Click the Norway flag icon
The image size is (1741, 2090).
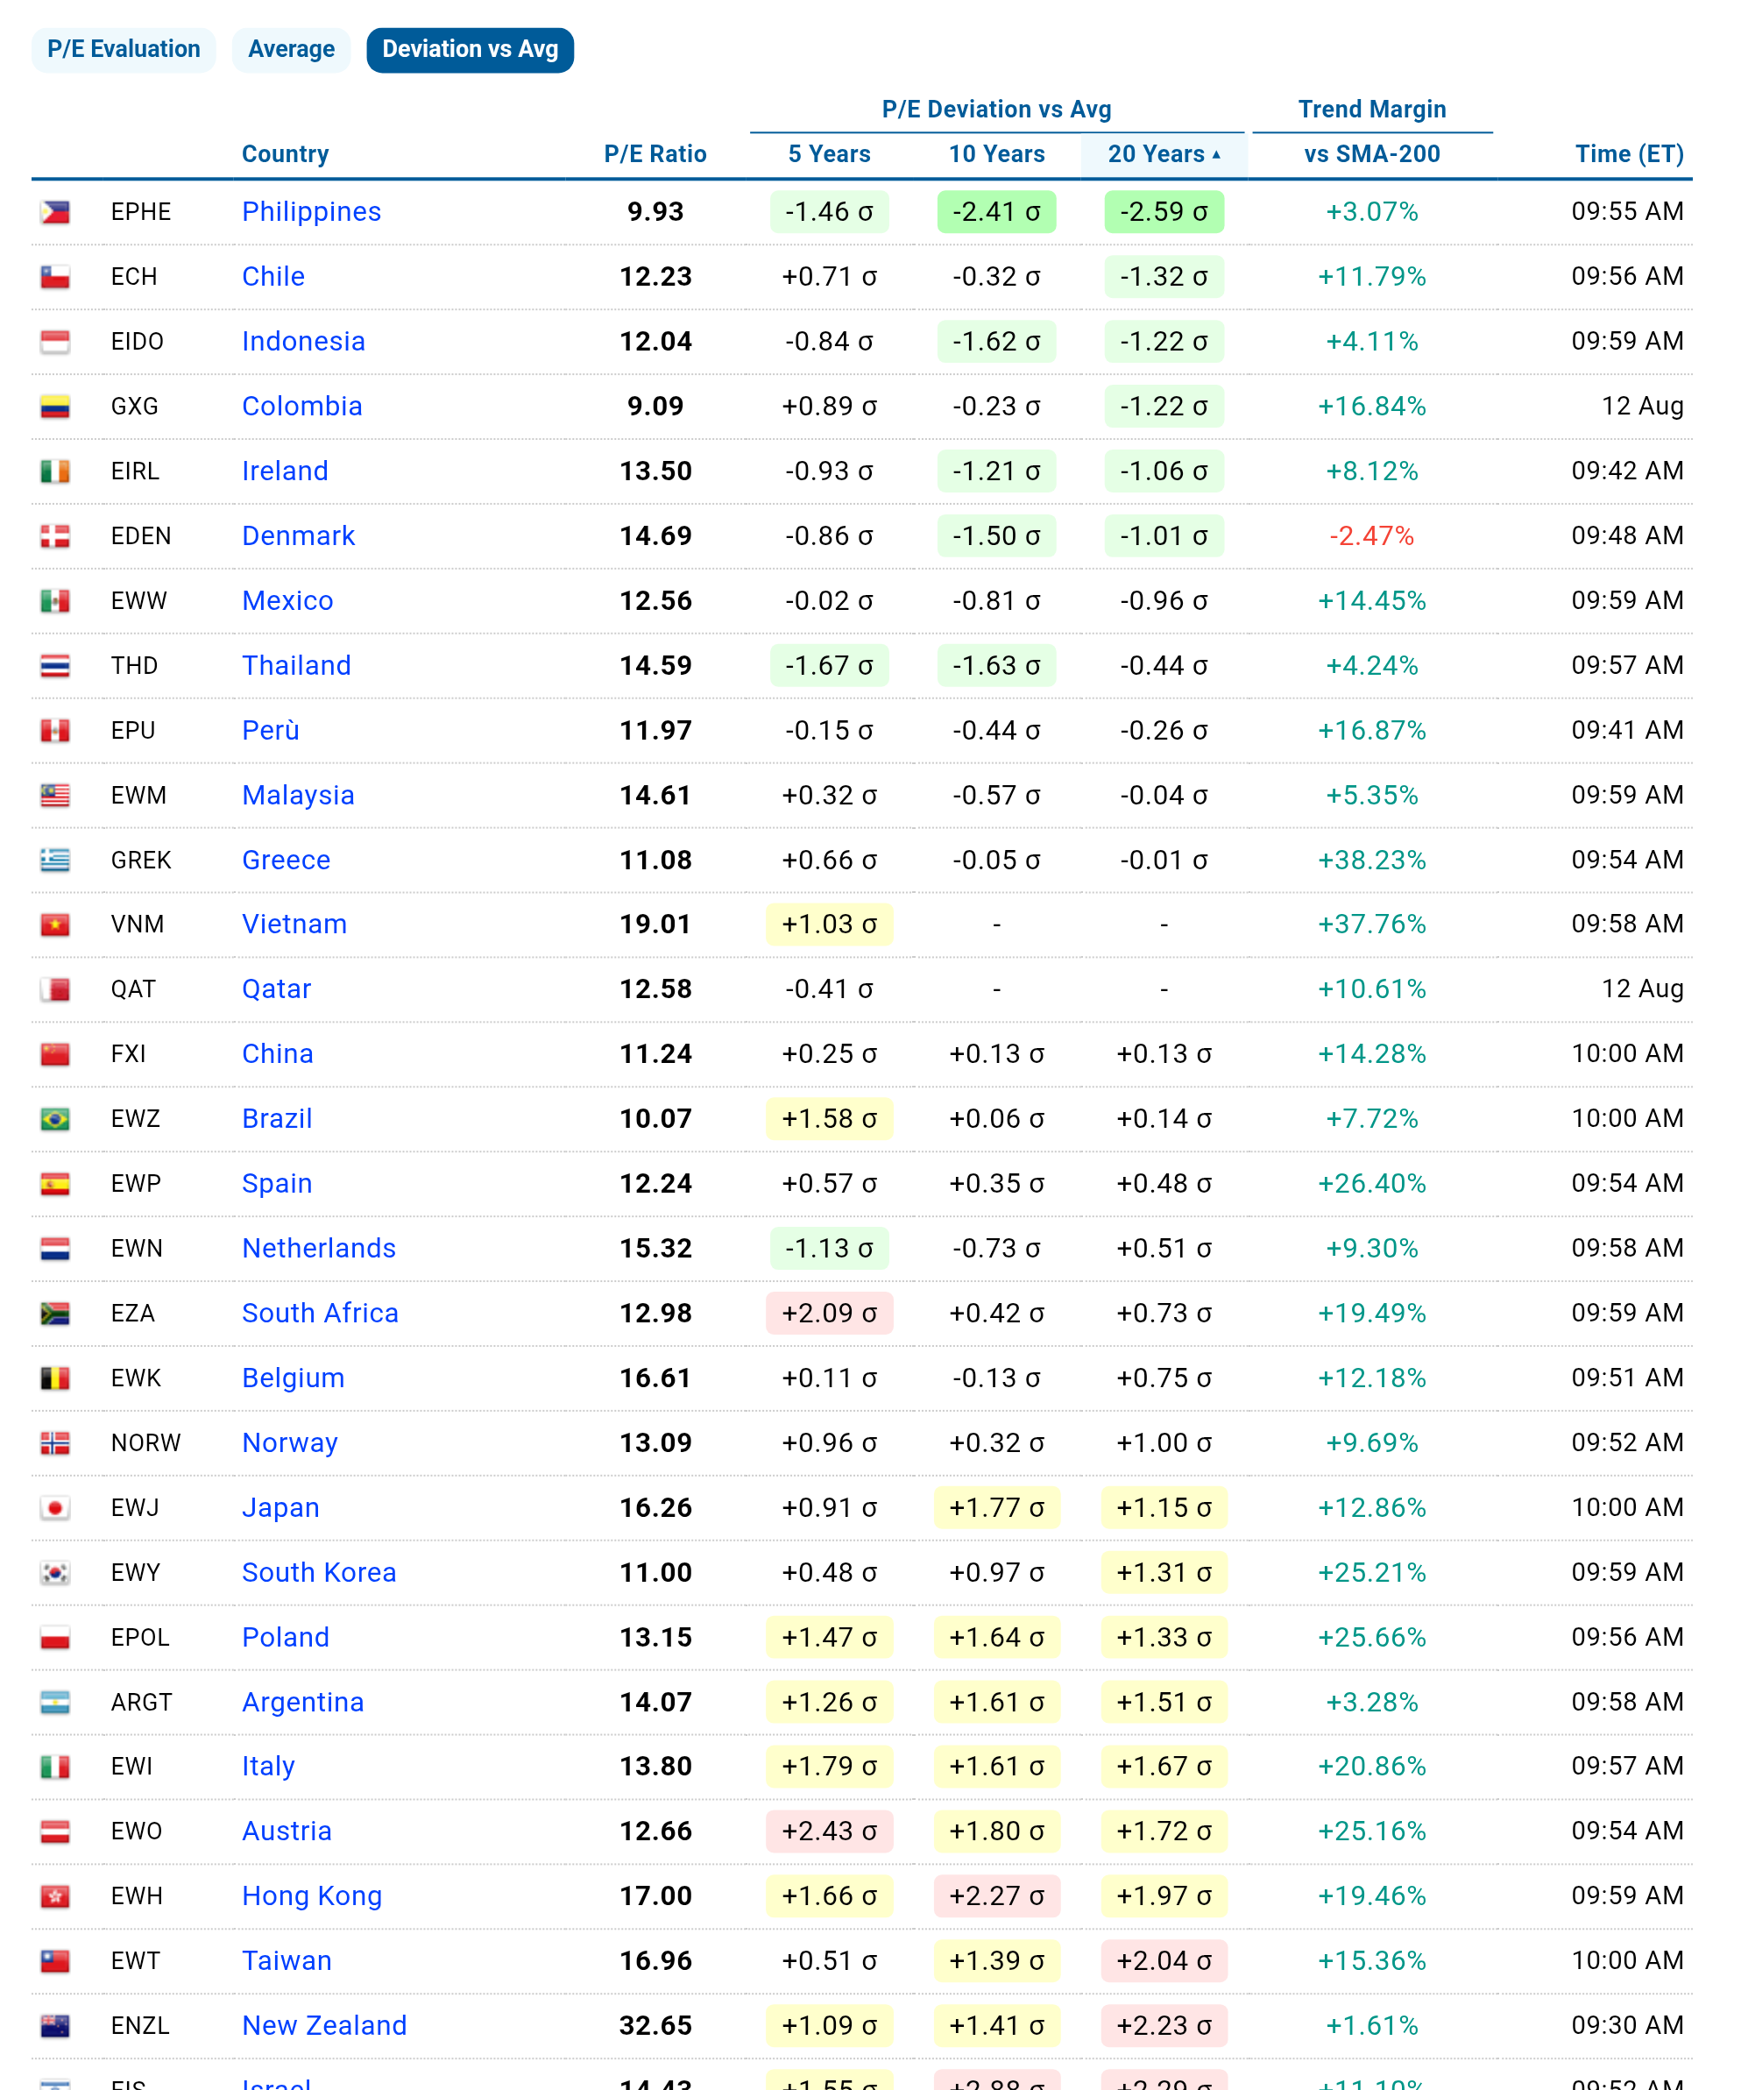54,1443
